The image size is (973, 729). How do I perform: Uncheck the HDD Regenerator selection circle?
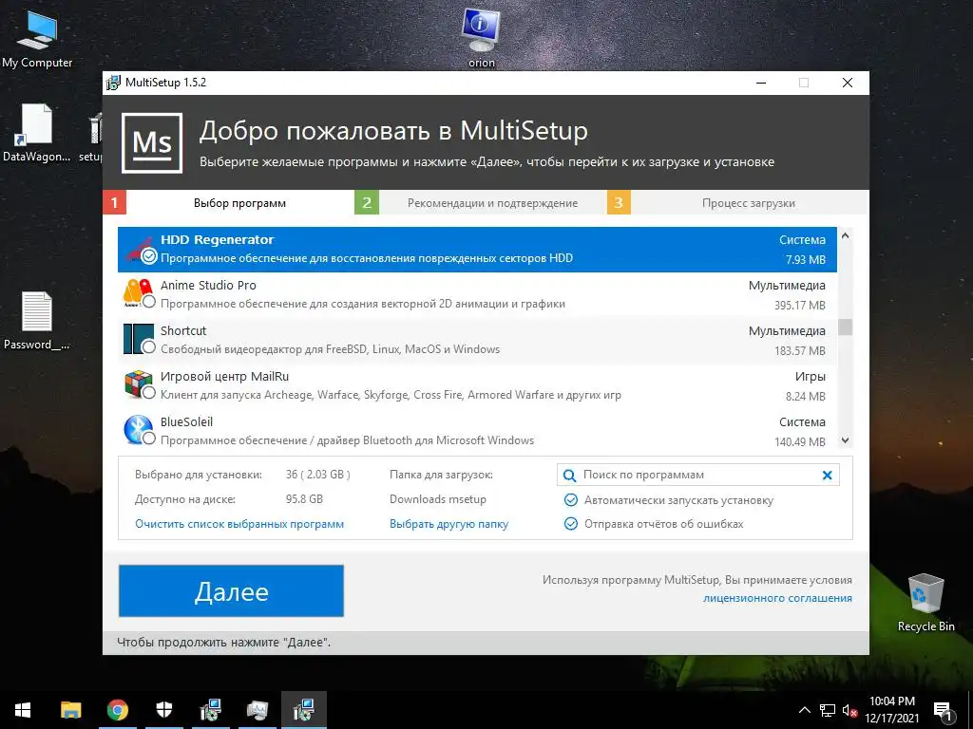[149, 255]
